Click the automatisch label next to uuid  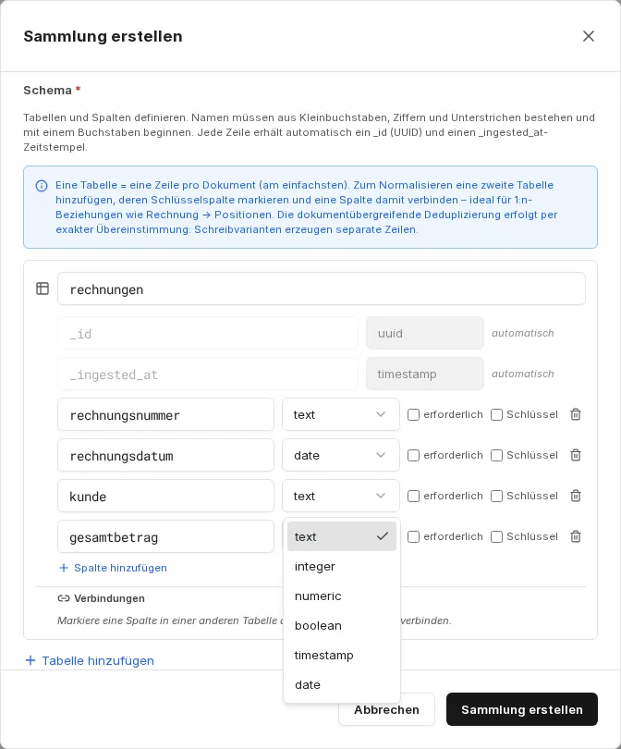point(523,333)
